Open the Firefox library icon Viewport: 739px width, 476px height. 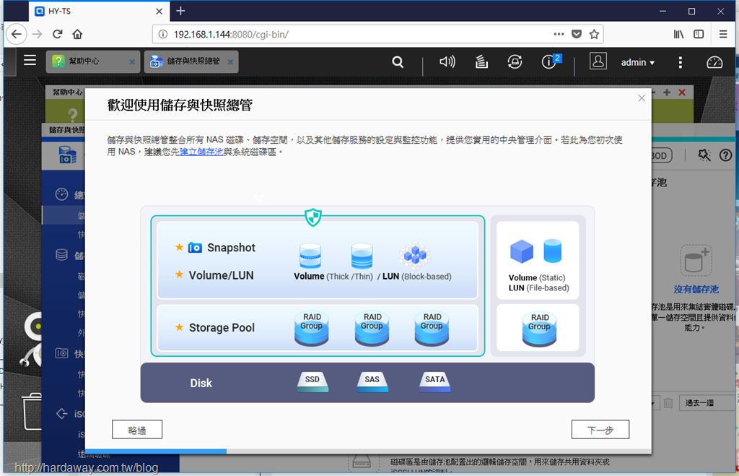[x=678, y=34]
